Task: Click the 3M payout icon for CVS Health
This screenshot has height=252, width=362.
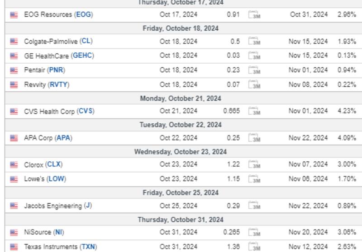Action: coord(255,111)
